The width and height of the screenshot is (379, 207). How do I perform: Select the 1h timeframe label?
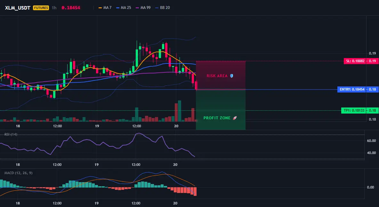click(54, 8)
